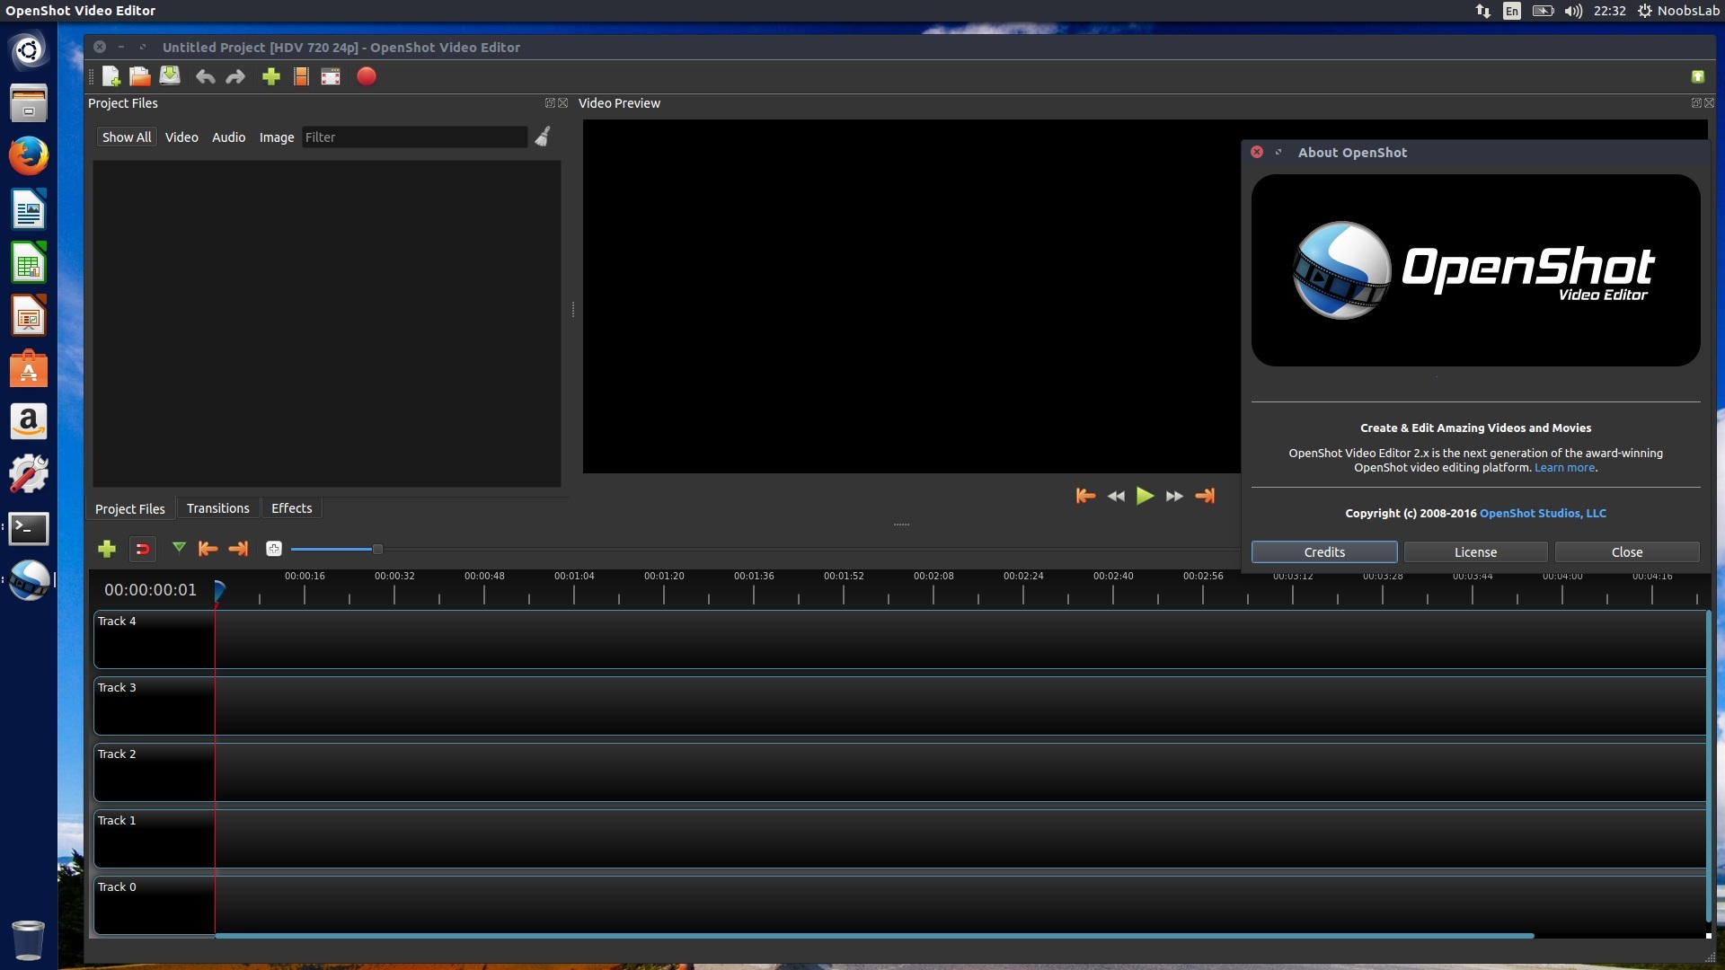Add a marker with the green triangle icon
The image size is (1725, 970).
[179, 548]
